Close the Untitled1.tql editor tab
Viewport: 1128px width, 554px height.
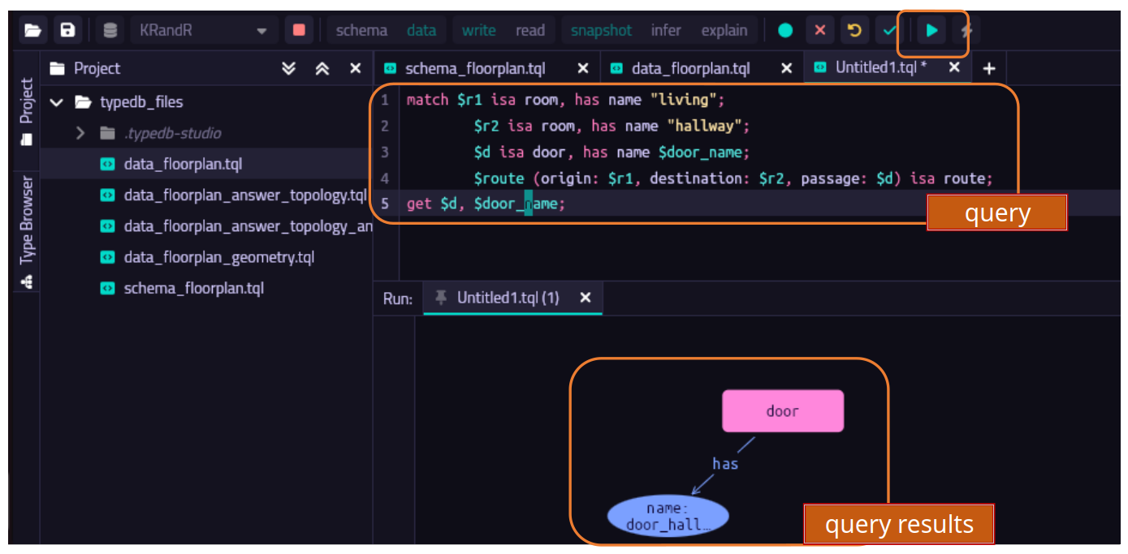pos(954,68)
